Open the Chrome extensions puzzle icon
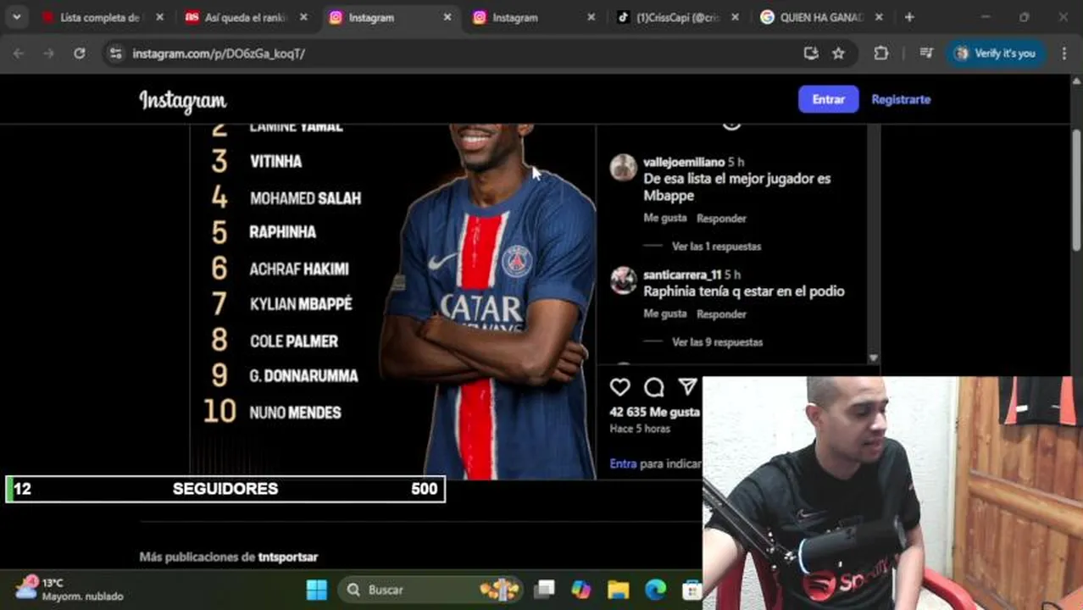The height and width of the screenshot is (610, 1083). pos(881,53)
